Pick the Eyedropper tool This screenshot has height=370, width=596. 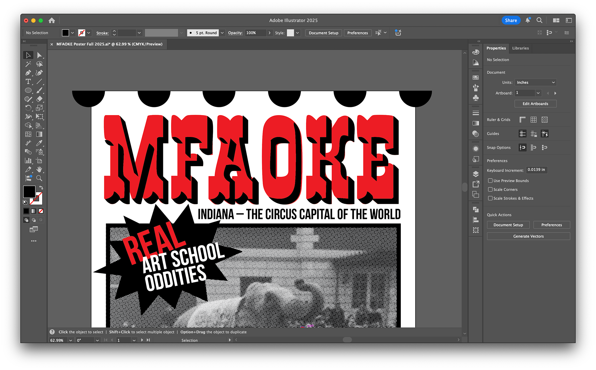(x=39, y=143)
